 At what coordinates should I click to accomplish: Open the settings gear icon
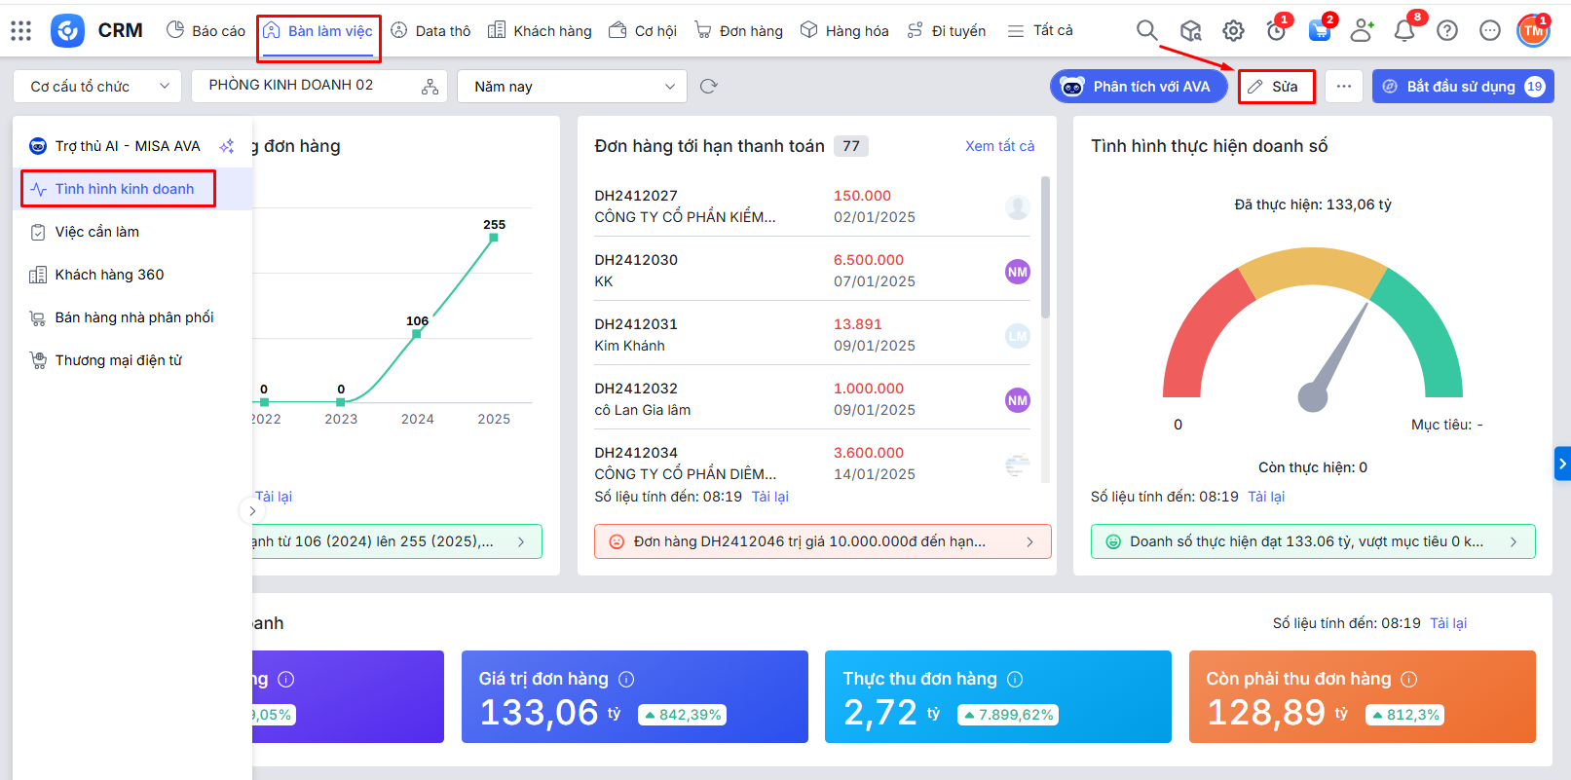(1233, 31)
